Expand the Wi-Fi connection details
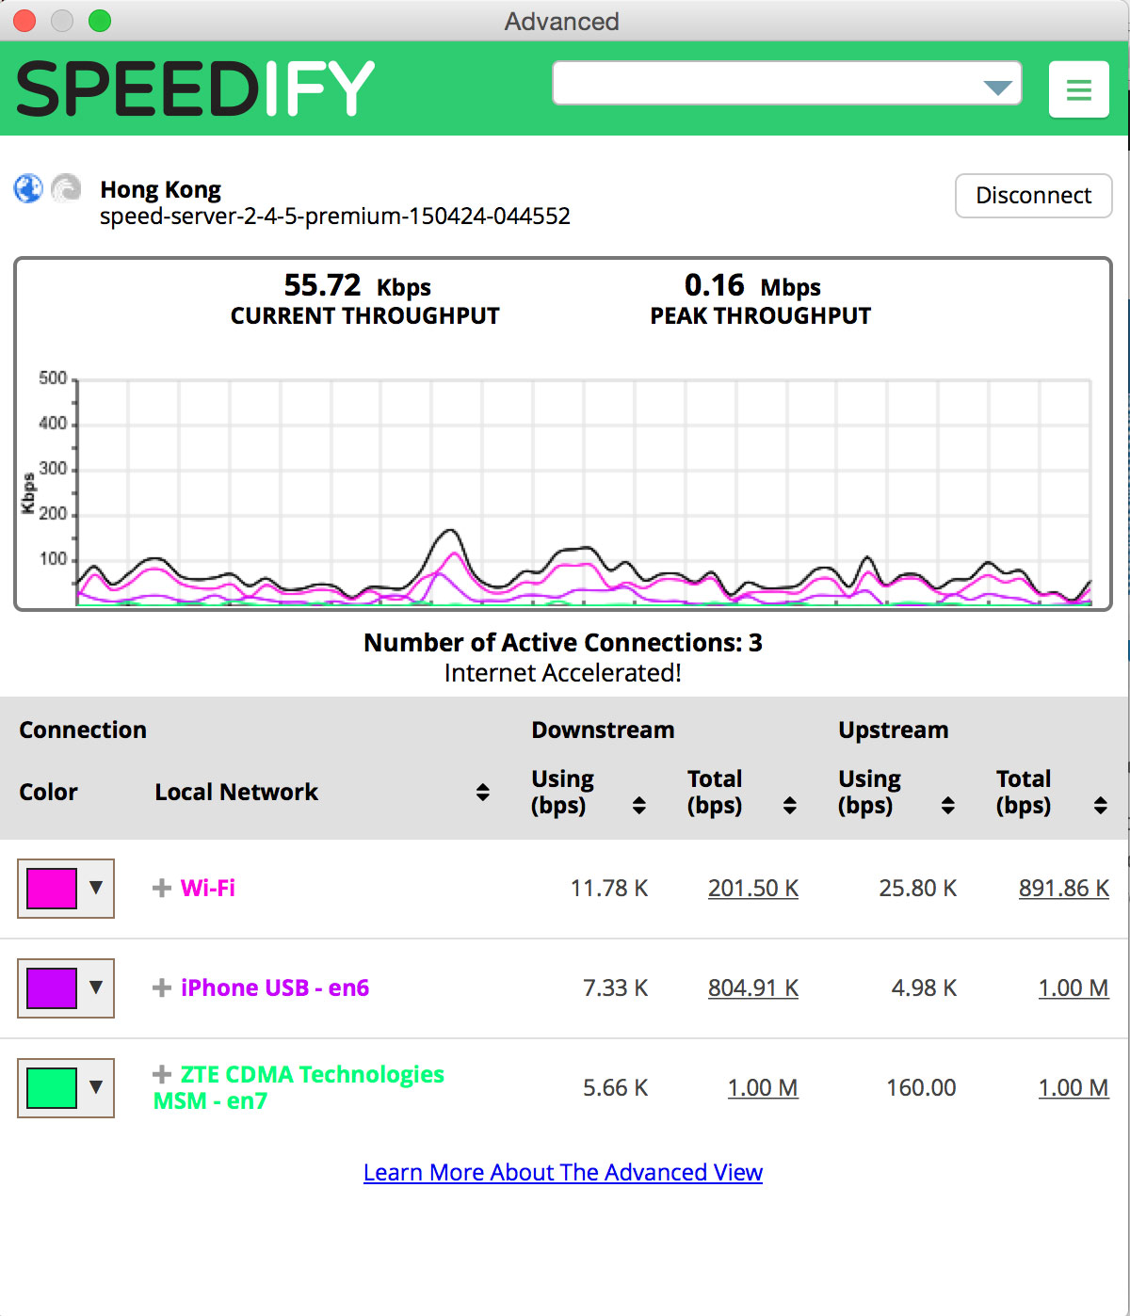1130x1316 pixels. click(x=162, y=888)
